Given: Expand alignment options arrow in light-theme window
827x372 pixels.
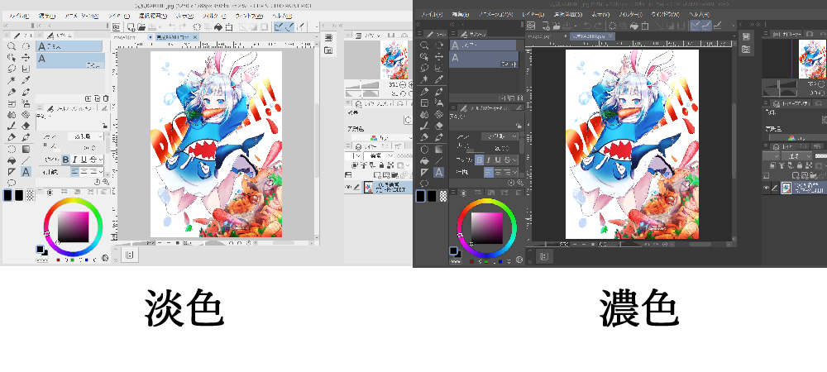Looking at the screenshot, I should pyautogui.click(x=101, y=172).
